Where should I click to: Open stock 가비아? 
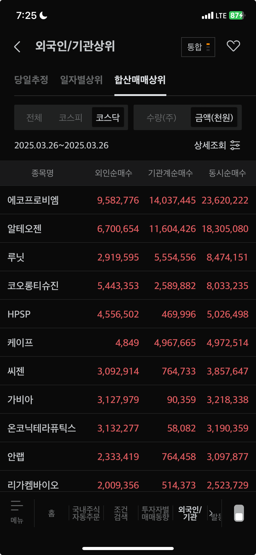pos(20,400)
